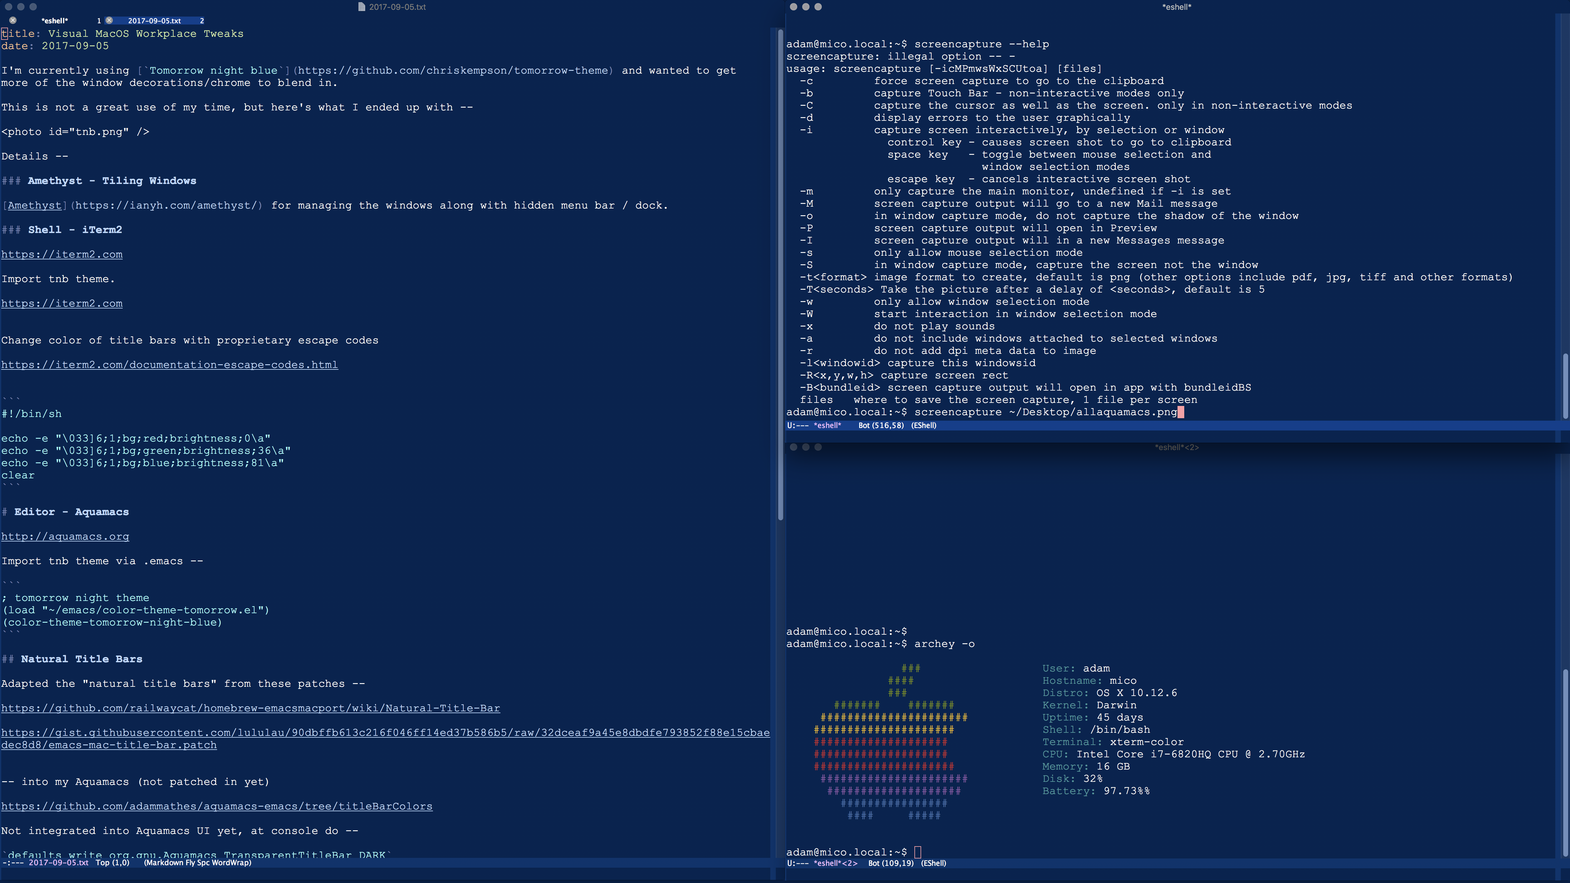This screenshot has height=883, width=1570.
Task: Click the 'CPU: Intel Core i7-6820HQ' line
Action: coord(1173,755)
